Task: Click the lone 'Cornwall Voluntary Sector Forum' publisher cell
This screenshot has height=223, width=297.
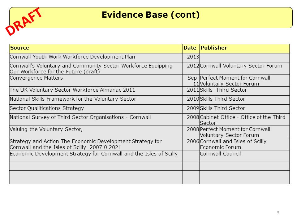Action: click(x=244, y=68)
